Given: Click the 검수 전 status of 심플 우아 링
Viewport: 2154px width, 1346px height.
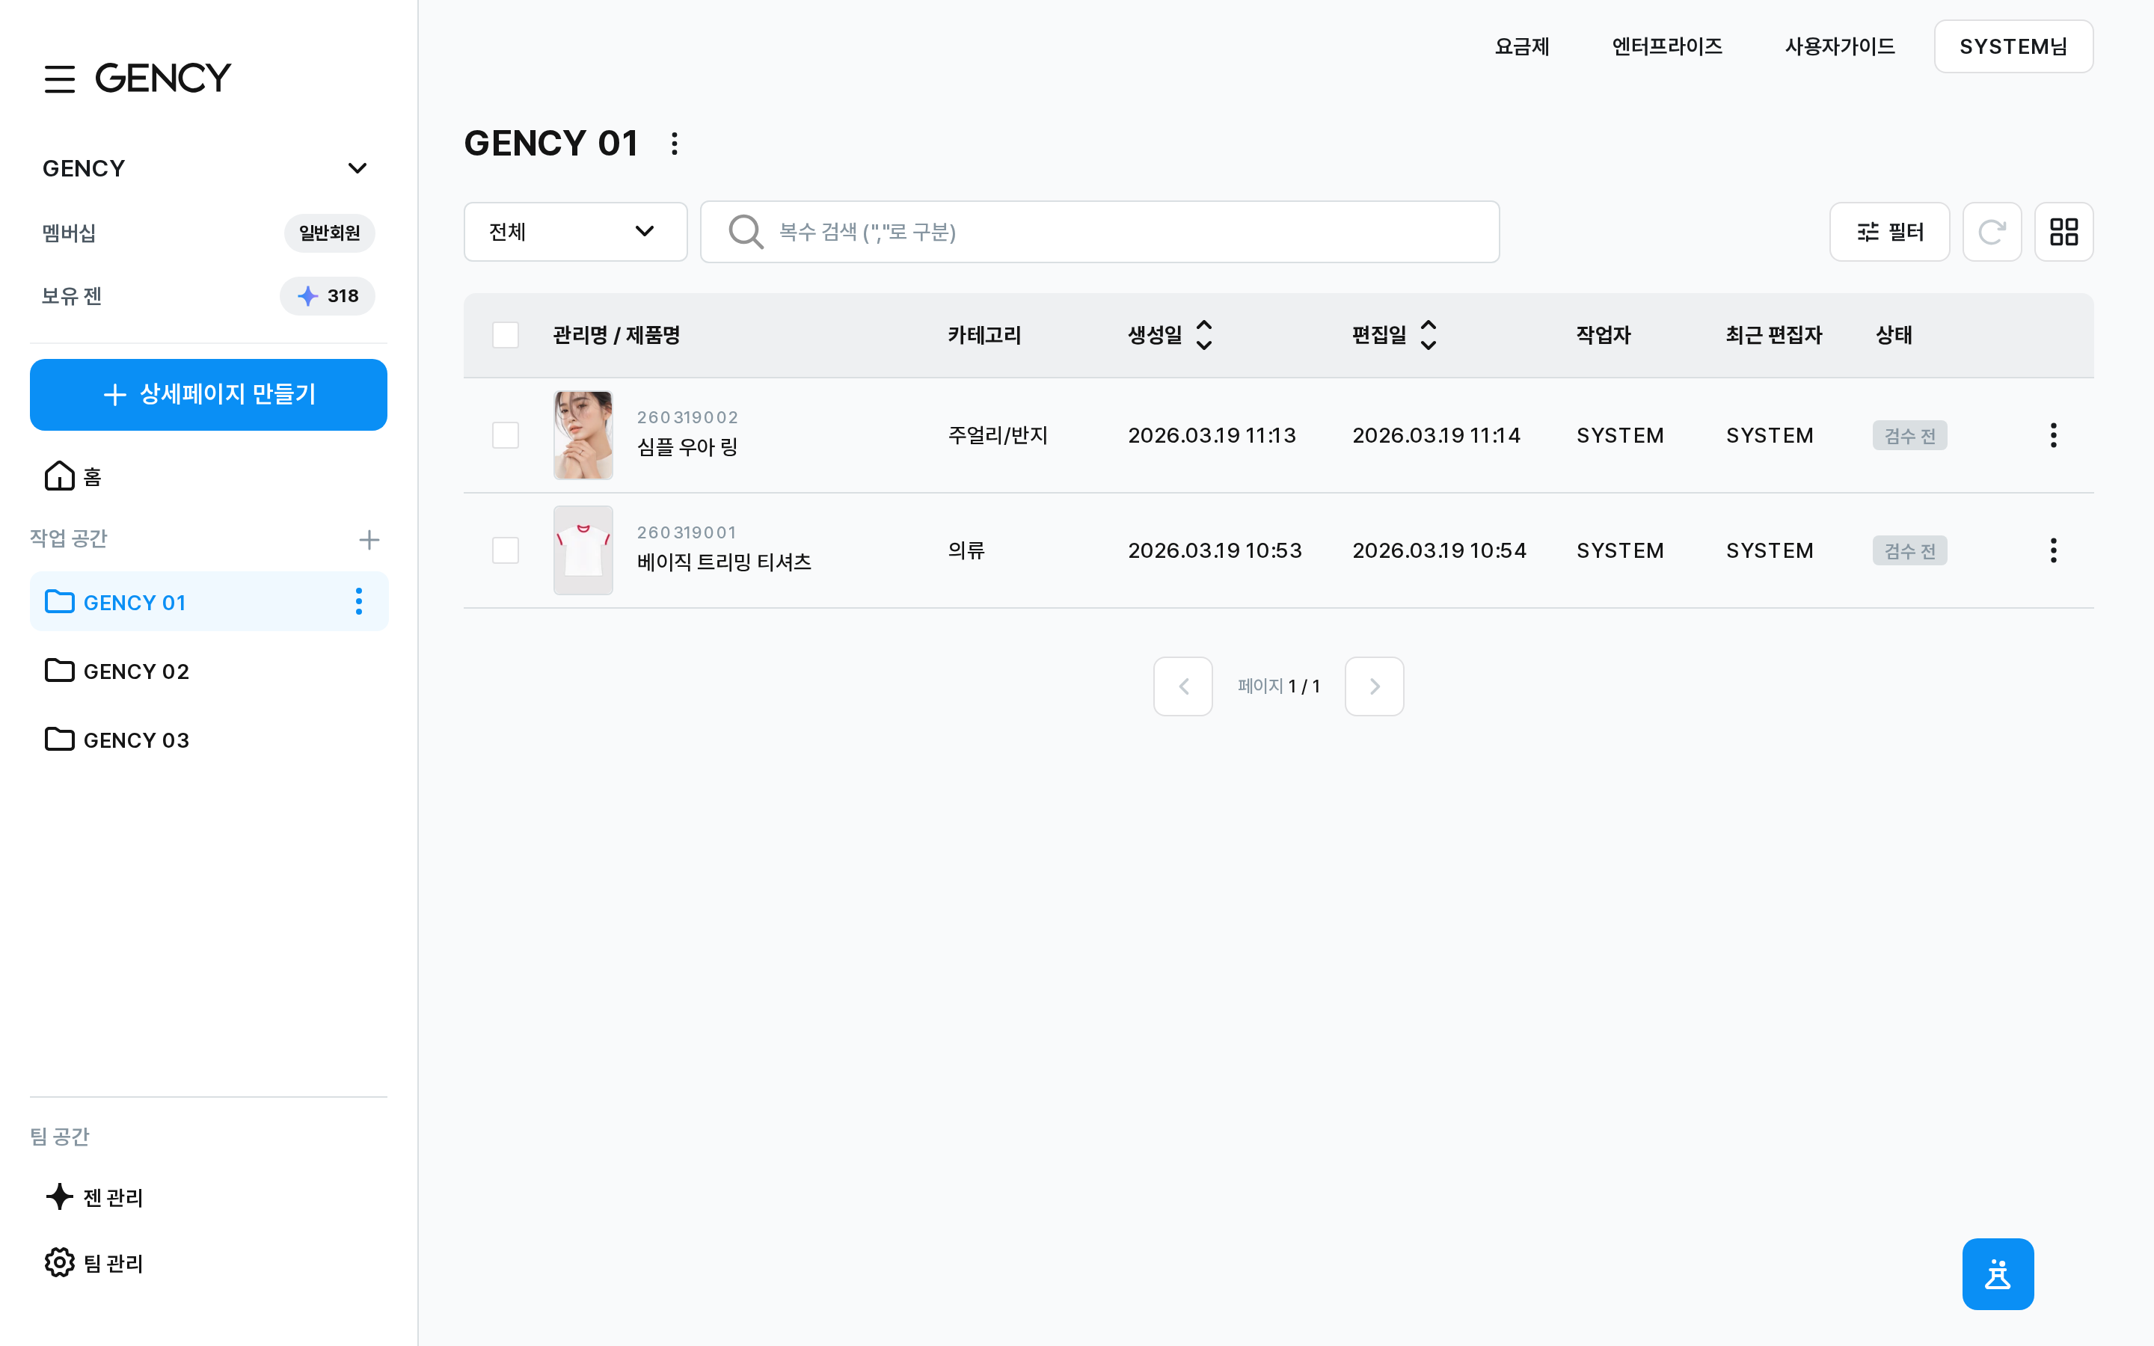Looking at the screenshot, I should 1909,435.
